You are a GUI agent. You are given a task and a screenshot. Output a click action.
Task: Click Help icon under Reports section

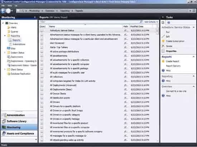click(163, 70)
